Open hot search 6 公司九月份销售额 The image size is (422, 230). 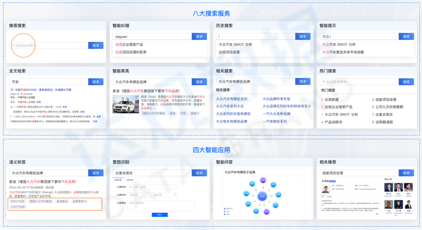tap(387, 107)
